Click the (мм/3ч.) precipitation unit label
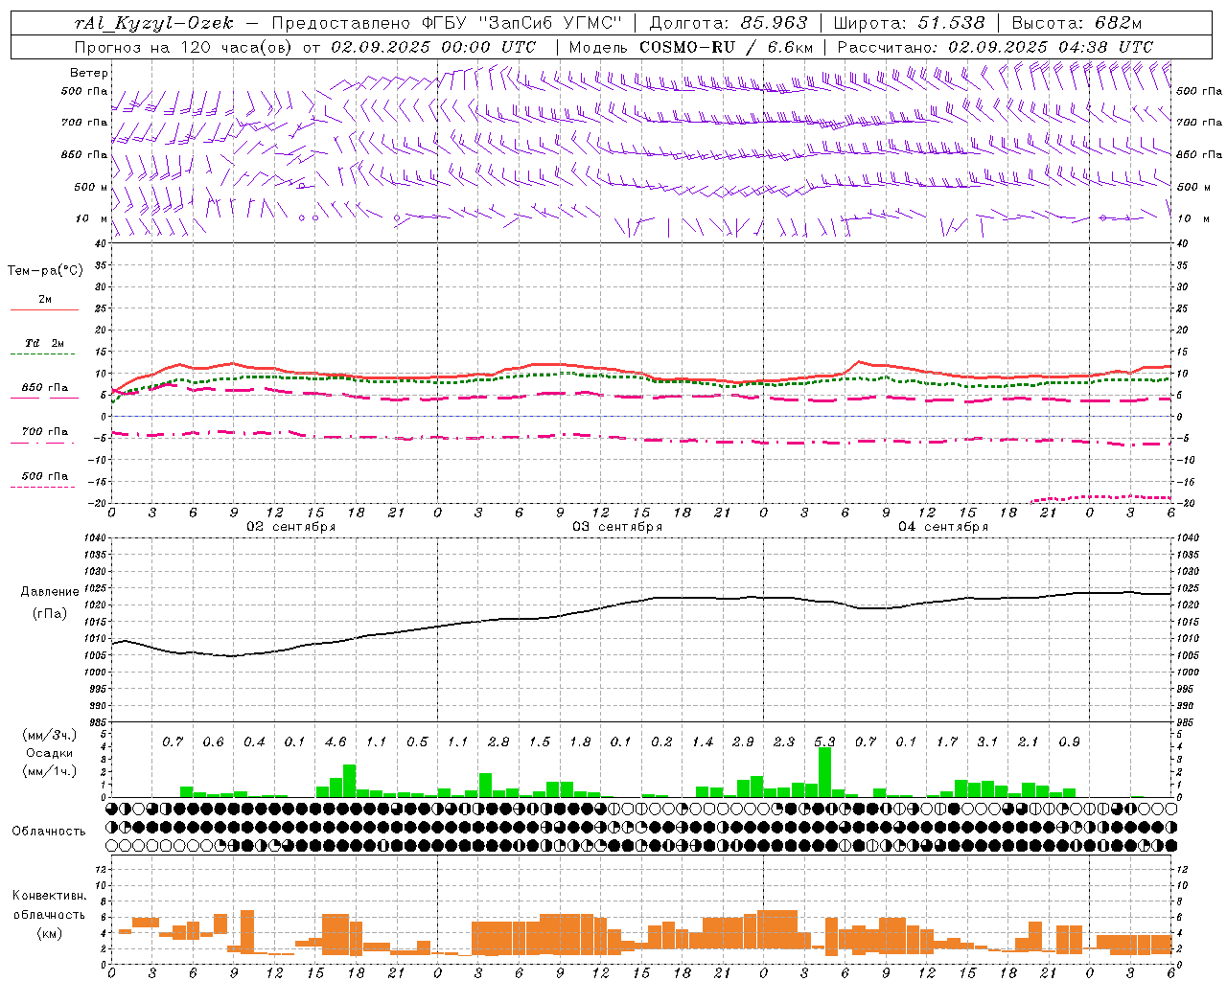This screenshot has width=1227, height=981. coord(50,735)
